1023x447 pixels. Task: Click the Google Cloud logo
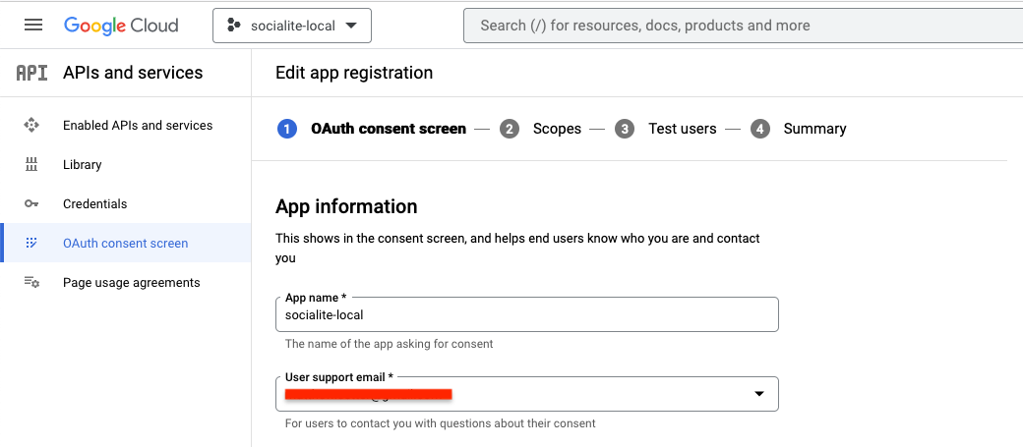[x=121, y=26]
